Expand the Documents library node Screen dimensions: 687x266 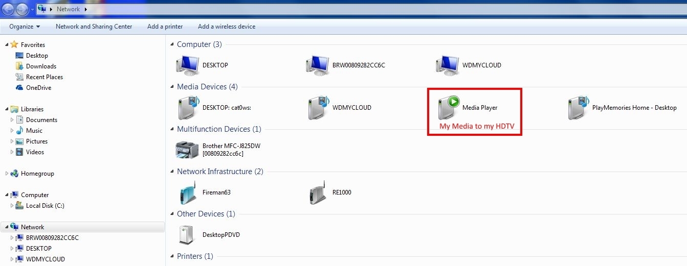point(12,119)
